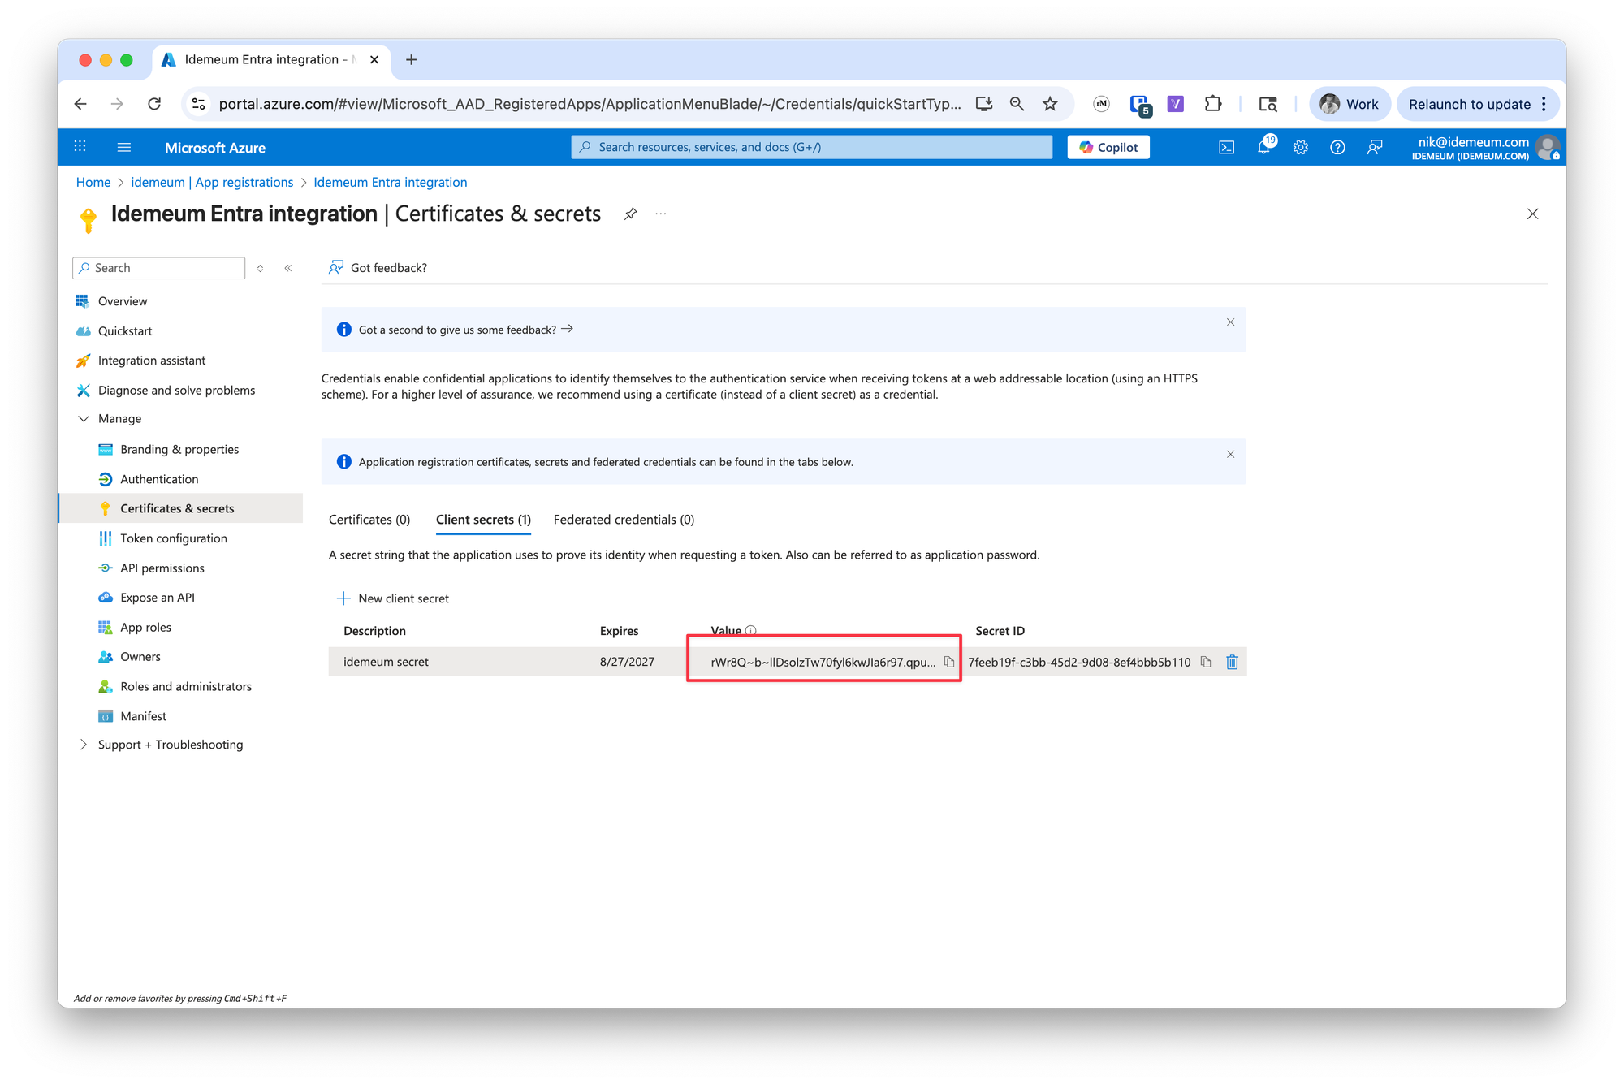This screenshot has width=1624, height=1084.
Task: Click install app icon in address bar
Action: click(x=984, y=104)
